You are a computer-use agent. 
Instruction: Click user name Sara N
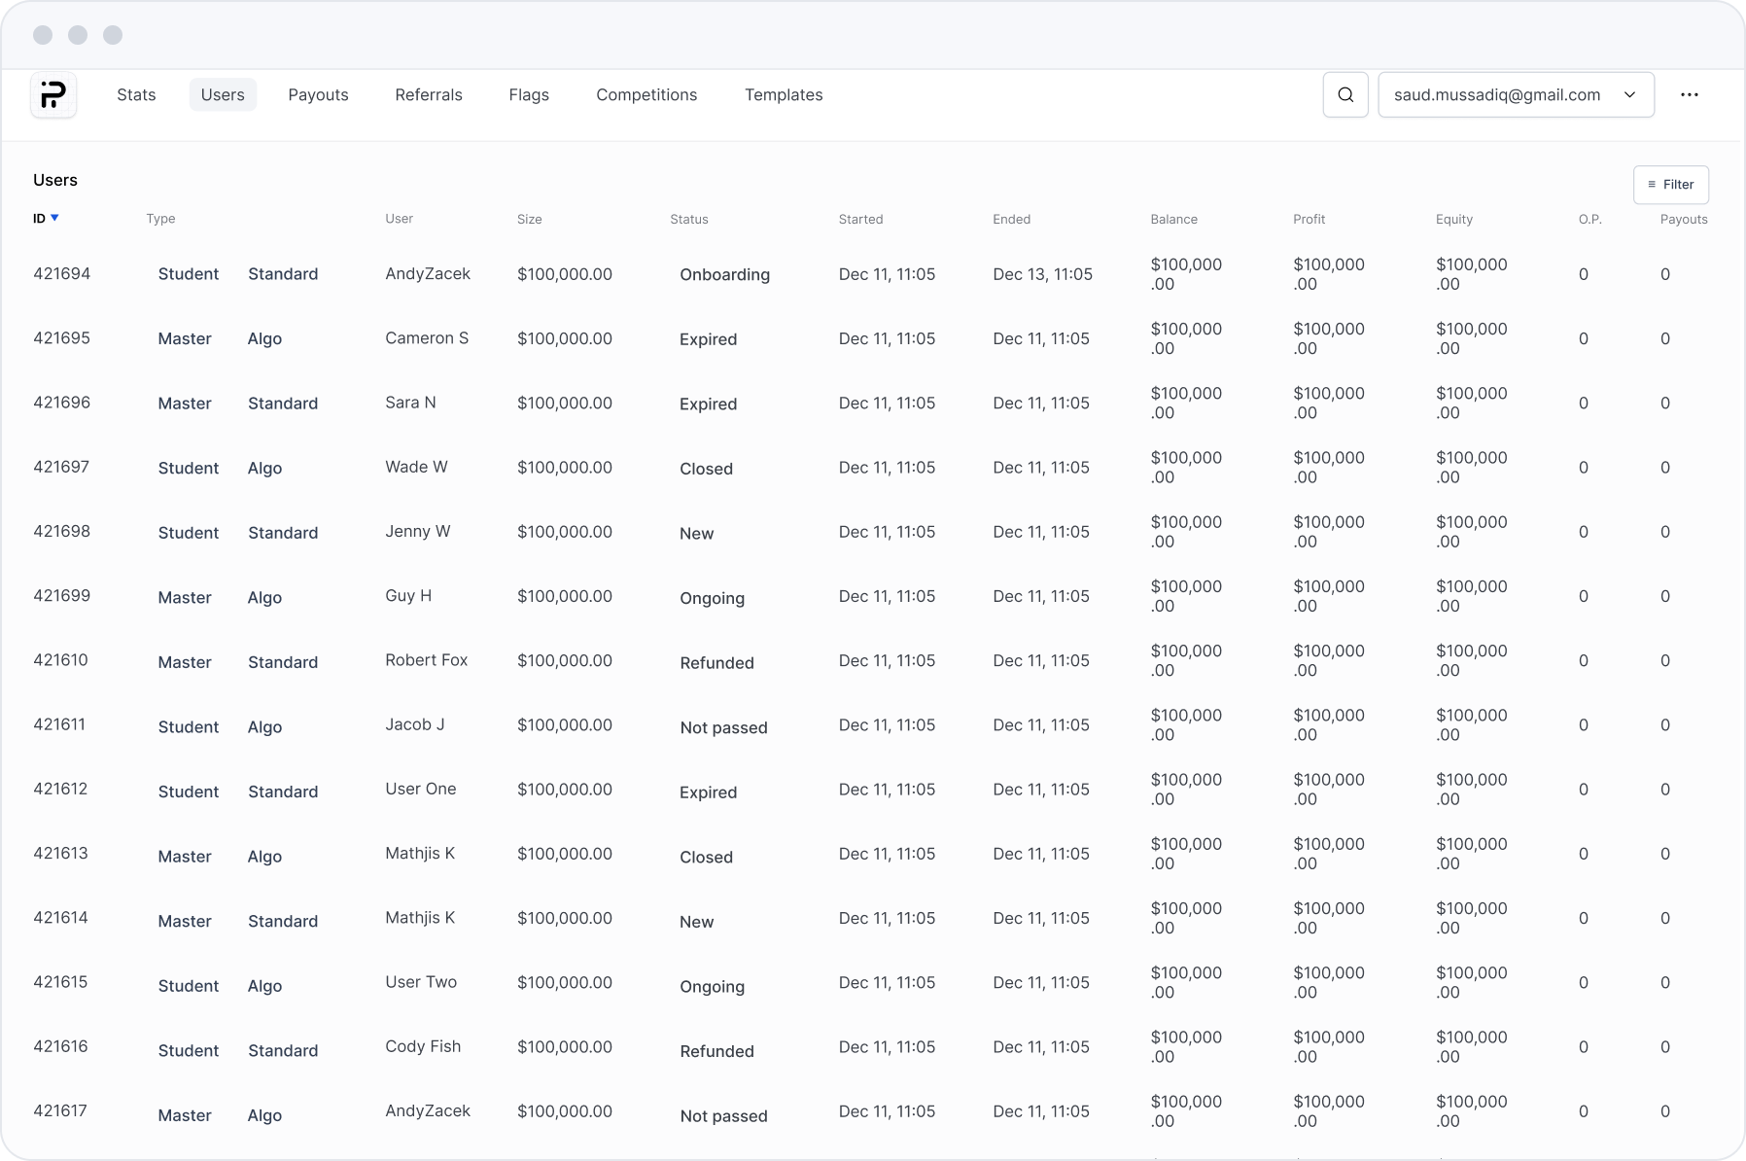tap(410, 402)
